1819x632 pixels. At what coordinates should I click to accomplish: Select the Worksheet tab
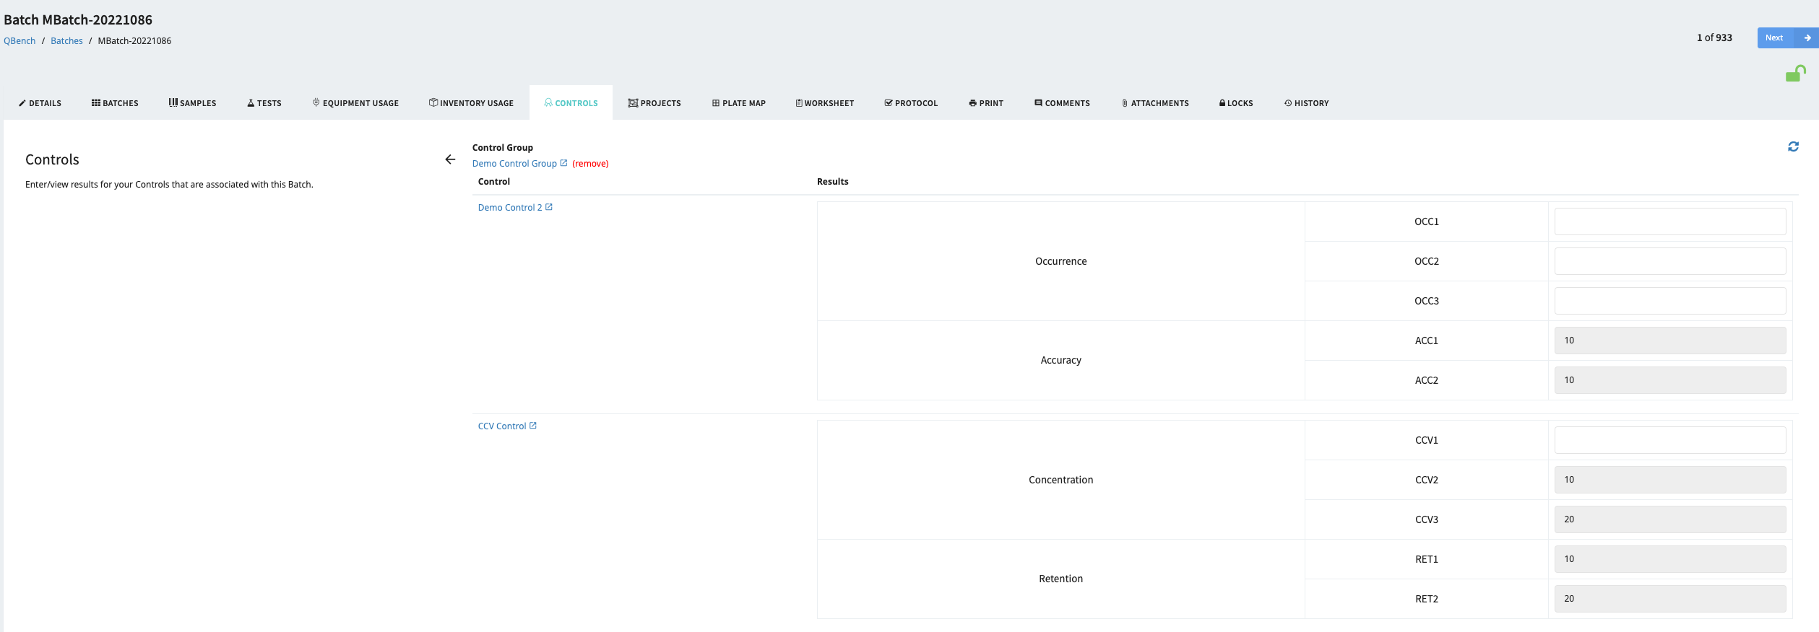click(x=824, y=103)
